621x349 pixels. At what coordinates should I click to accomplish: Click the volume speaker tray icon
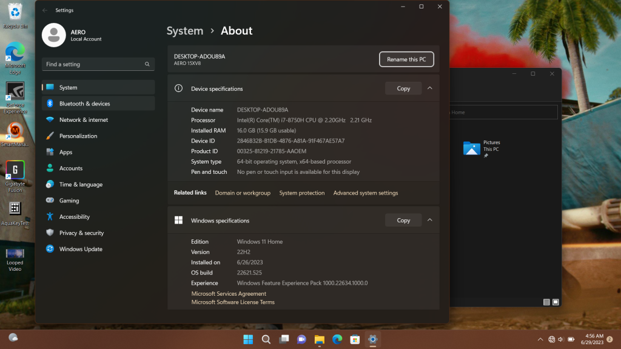pyautogui.click(x=560, y=339)
